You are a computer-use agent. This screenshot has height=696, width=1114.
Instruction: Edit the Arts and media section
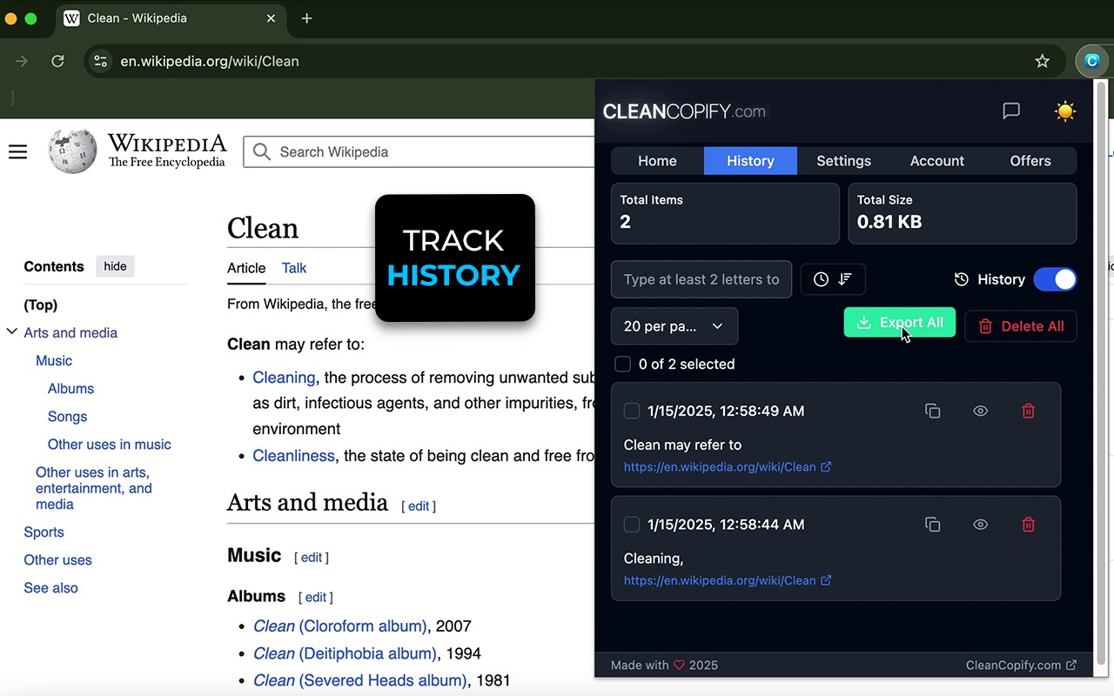419,506
